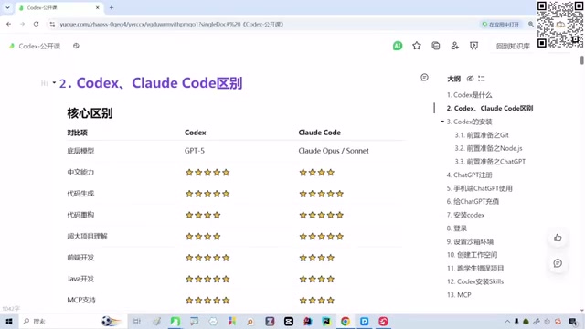The height and width of the screenshot is (329, 585).
Task: Open the CapCut icon in the taskbar
Action: click(289, 321)
